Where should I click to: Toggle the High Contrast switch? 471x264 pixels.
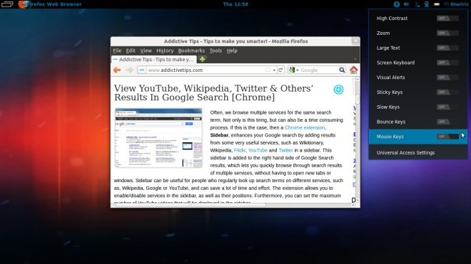[447, 19]
